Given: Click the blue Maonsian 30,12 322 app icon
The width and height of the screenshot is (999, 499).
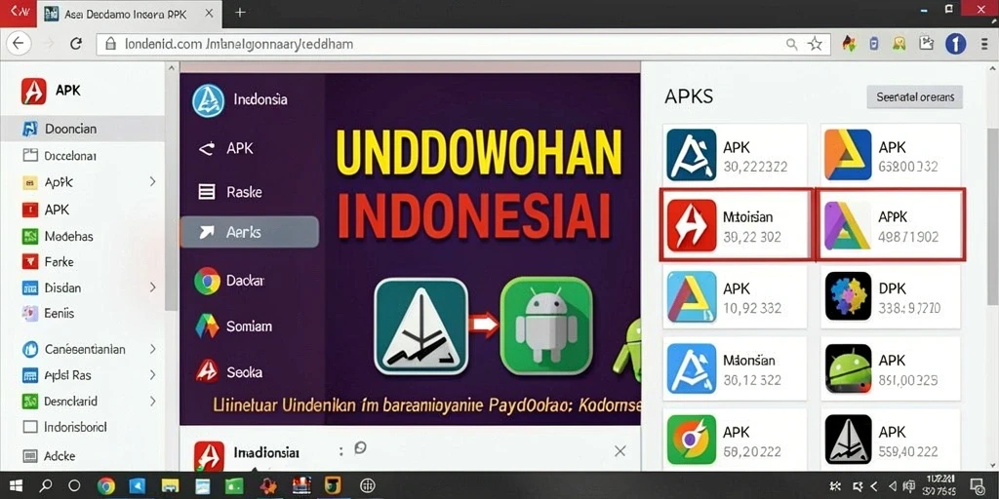Looking at the screenshot, I should coord(692,368).
